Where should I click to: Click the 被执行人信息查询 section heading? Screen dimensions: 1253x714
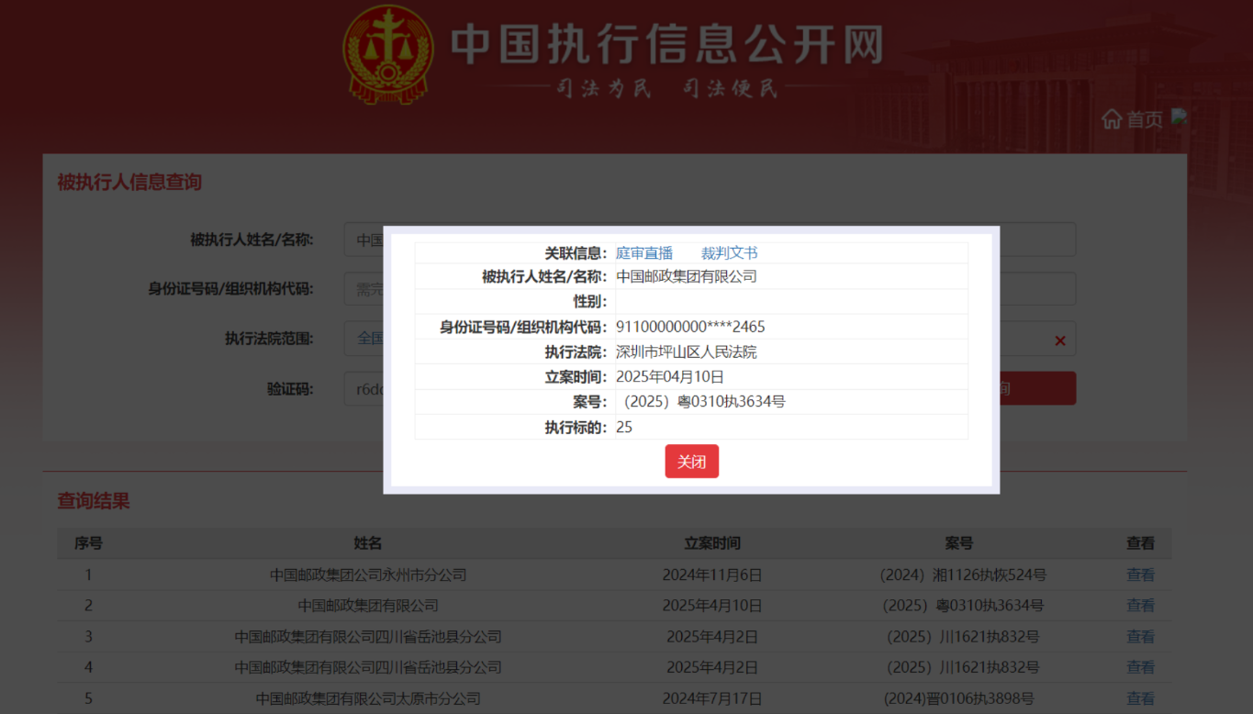pos(129,182)
